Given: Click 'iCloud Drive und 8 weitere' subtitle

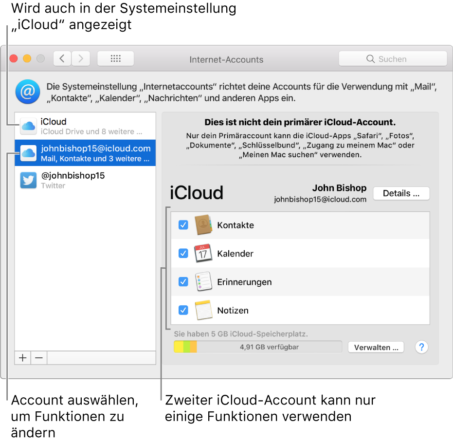Looking at the screenshot, I should pos(91,131).
